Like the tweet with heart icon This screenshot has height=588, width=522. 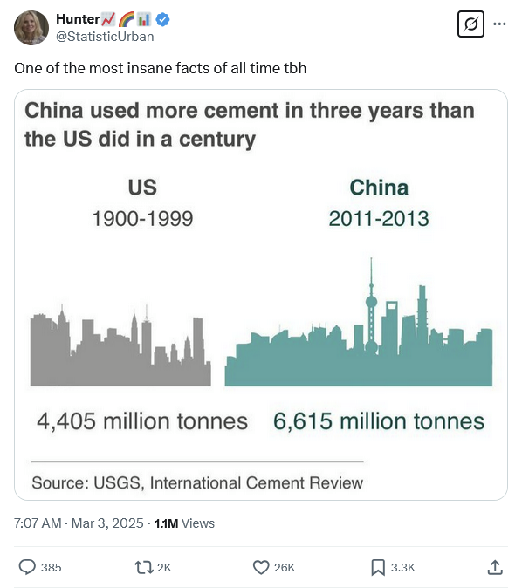(x=261, y=567)
